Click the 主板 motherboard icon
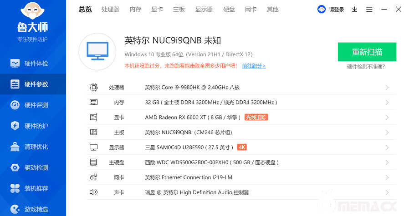Screen dimensions: 409x216 click(x=94, y=133)
